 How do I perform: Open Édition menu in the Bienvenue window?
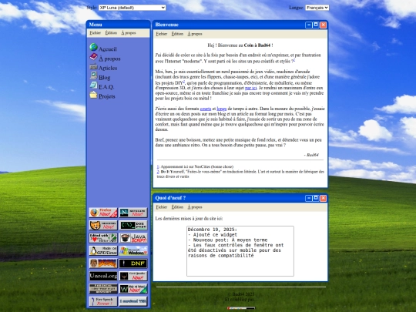(177, 34)
